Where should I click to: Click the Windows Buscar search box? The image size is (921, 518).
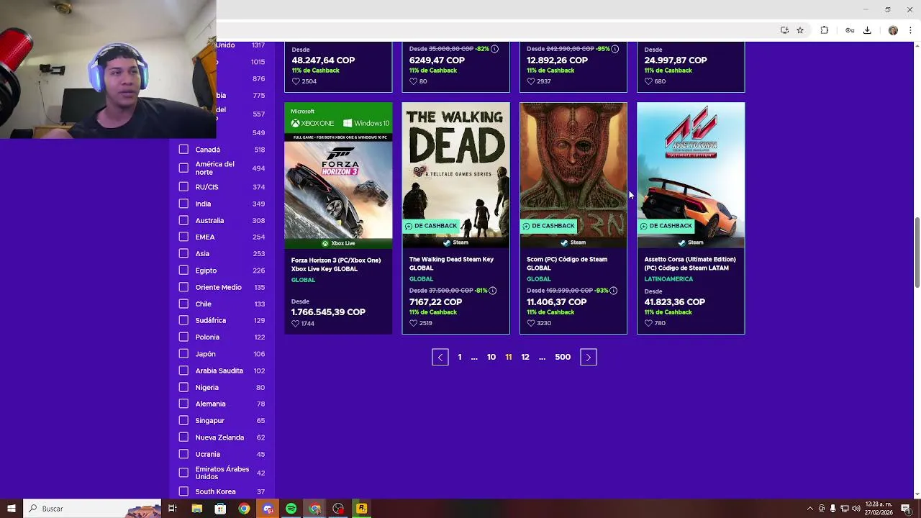pos(92,509)
